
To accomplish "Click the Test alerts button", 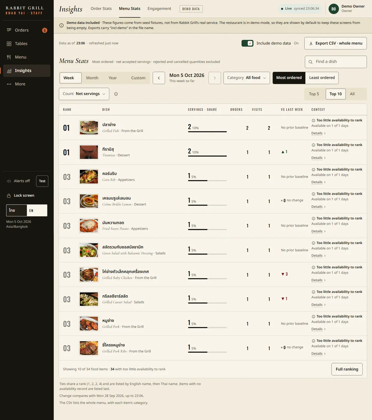I will (42, 181).
